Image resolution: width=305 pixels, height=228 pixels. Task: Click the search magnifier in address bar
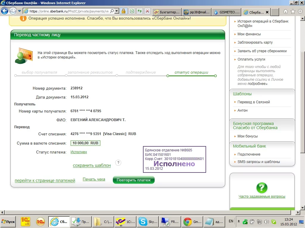point(112,11)
